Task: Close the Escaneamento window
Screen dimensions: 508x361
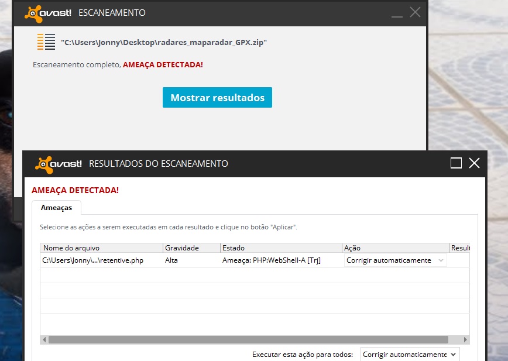Action: (x=415, y=12)
